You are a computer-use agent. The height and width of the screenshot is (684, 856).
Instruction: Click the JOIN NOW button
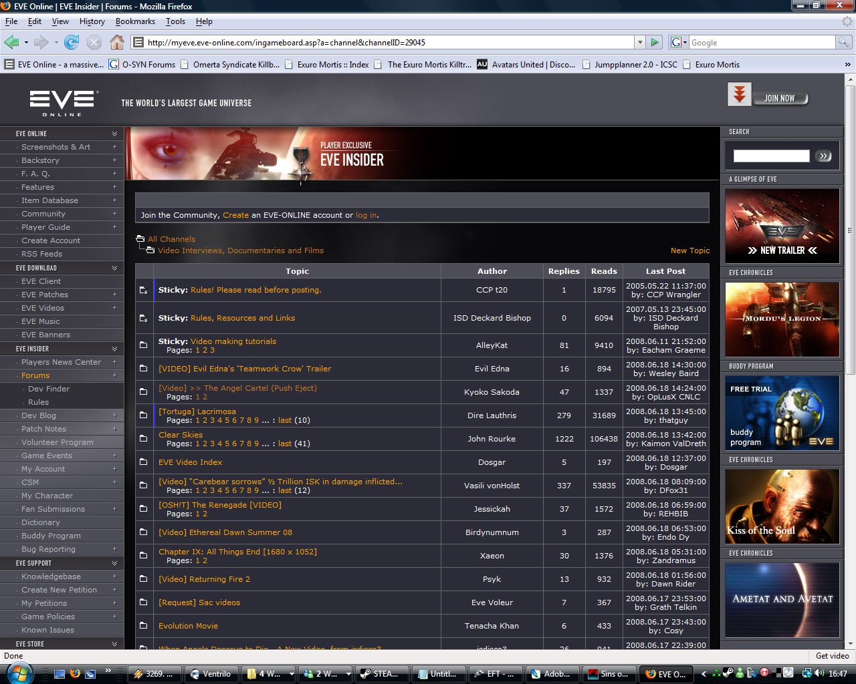780,98
